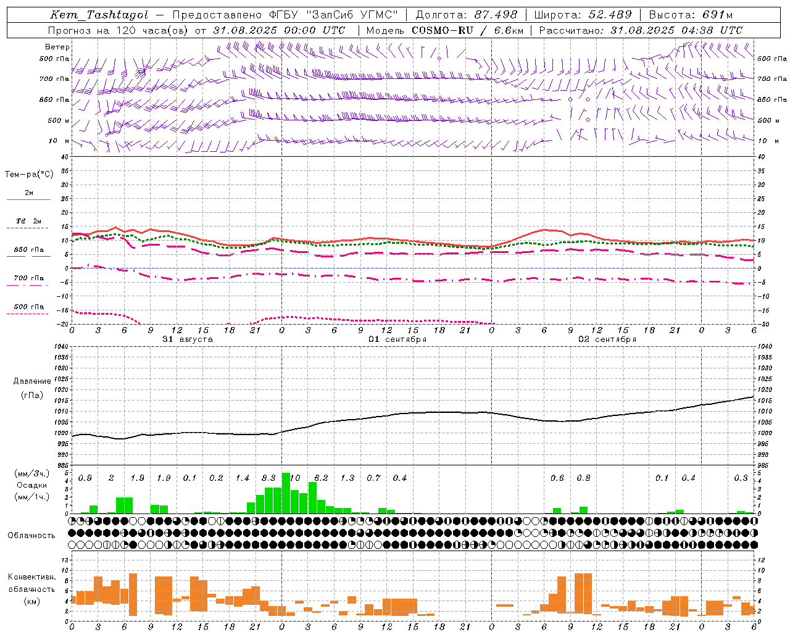Select the provider text ФГБУ "ЗапСиб УГМС"
The width and height of the screenshot is (790, 632).
(333, 15)
